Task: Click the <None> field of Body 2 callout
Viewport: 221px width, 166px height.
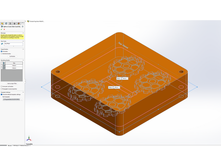Action: [117, 87]
